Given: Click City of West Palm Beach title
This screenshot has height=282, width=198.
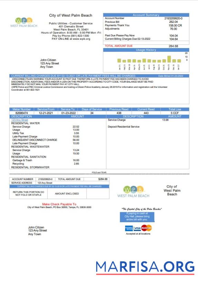Looking at the screenshot, I should coord(71,15).
